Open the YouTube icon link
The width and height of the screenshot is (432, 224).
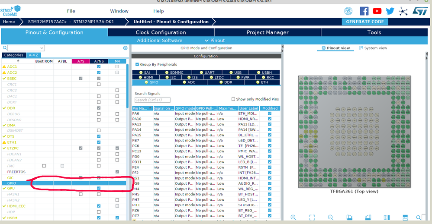pos(377,11)
